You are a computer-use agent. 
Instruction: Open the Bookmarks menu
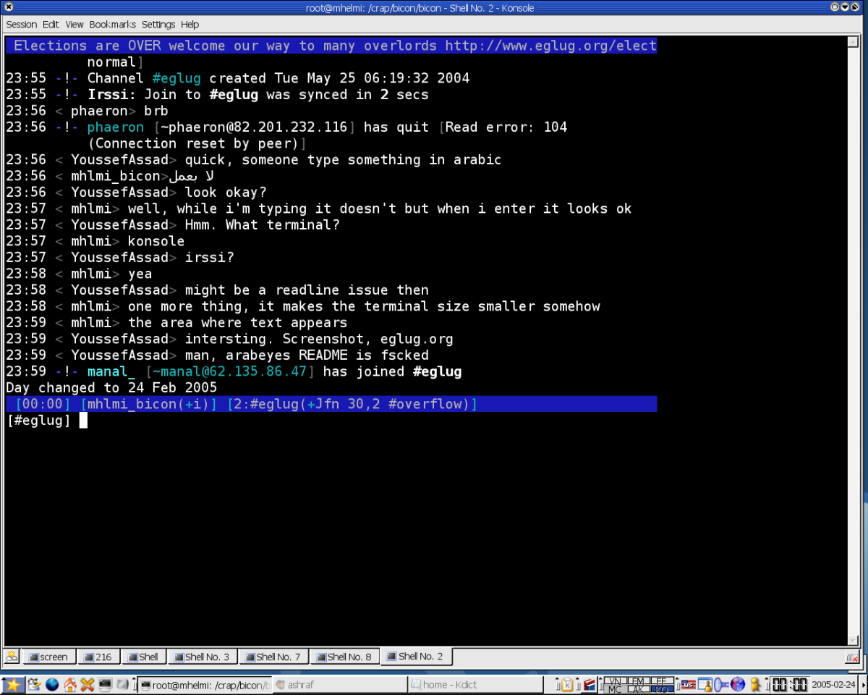[x=112, y=25]
